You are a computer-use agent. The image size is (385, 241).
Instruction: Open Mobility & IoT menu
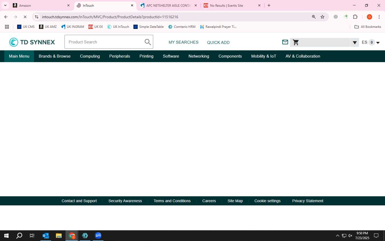(264, 56)
